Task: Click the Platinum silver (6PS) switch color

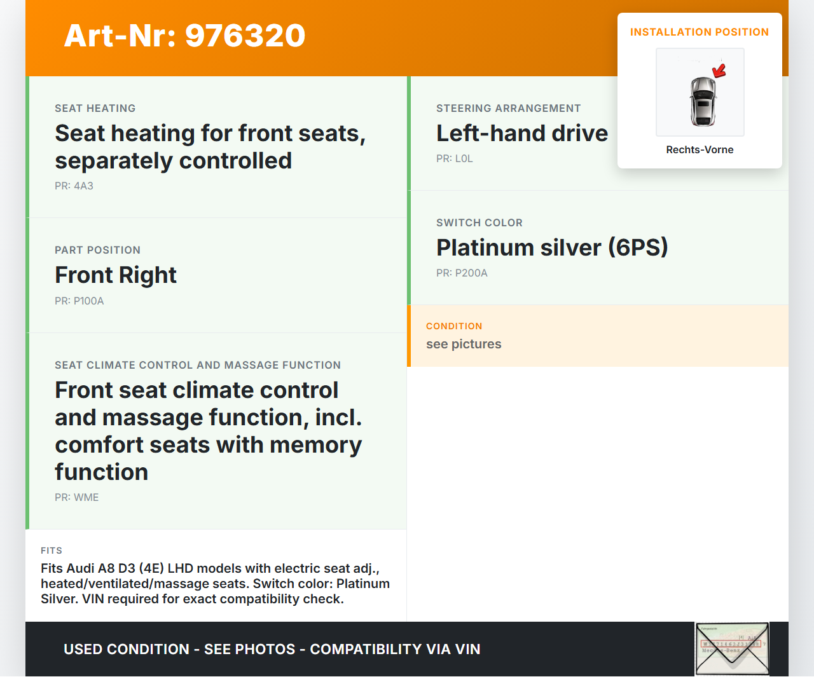Action: tap(551, 248)
